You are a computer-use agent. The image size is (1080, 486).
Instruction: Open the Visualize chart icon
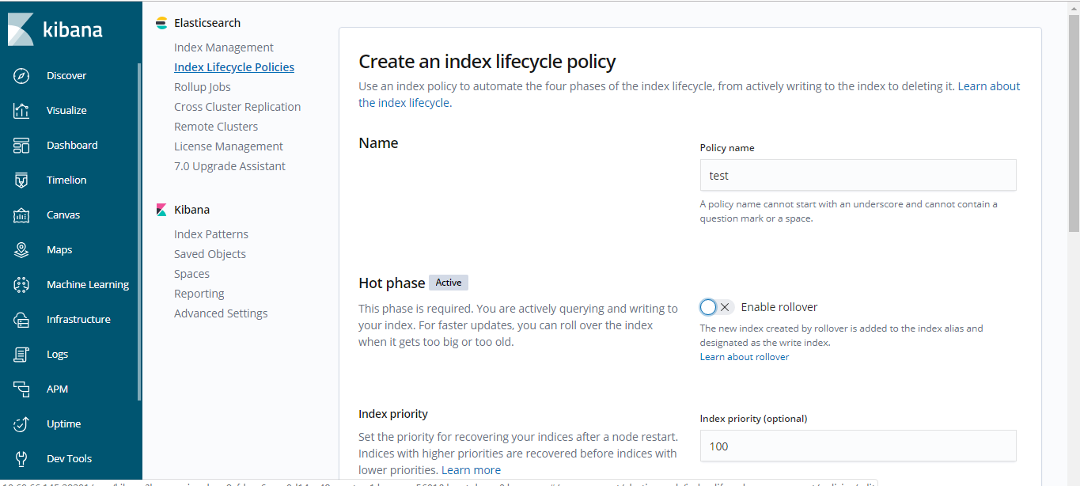pos(21,111)
